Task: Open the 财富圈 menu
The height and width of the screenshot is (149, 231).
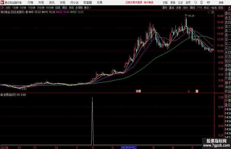Action: 88,2
